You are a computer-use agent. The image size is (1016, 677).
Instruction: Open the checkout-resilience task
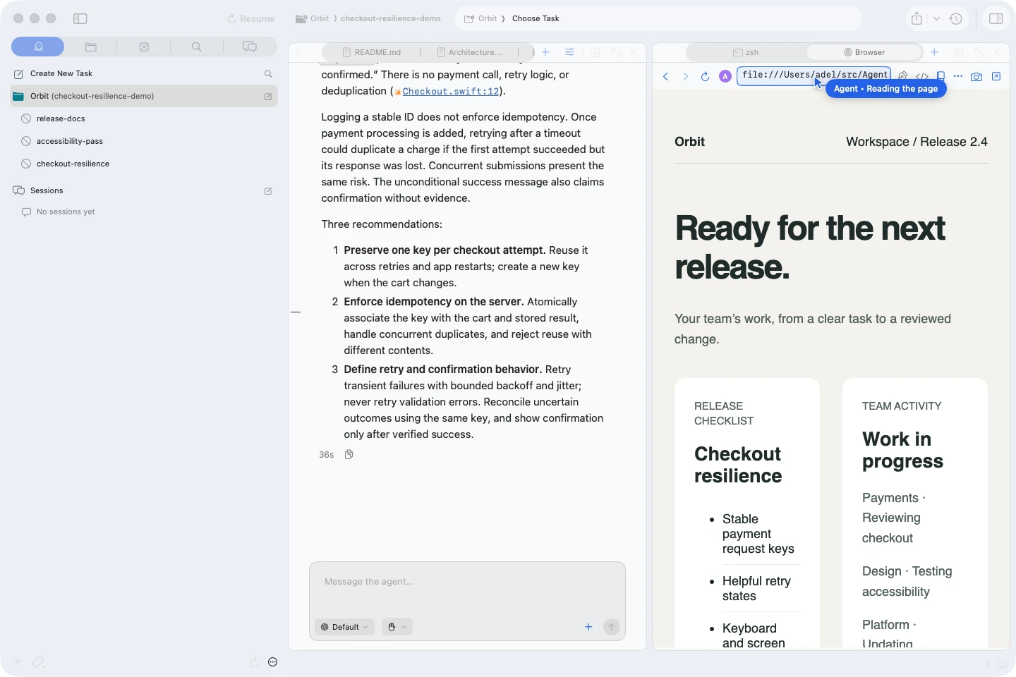coord(73,164)
